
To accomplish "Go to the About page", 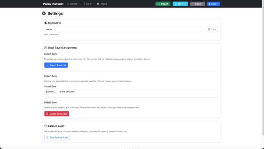I will tap(104, 4).
